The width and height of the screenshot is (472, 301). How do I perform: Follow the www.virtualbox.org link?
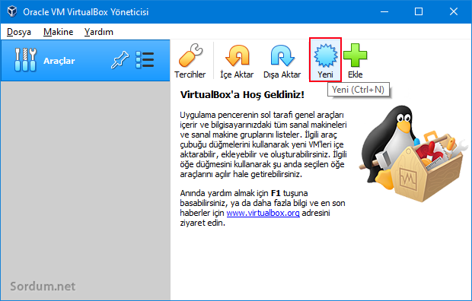pyautogui.click(x=263, y=213)
